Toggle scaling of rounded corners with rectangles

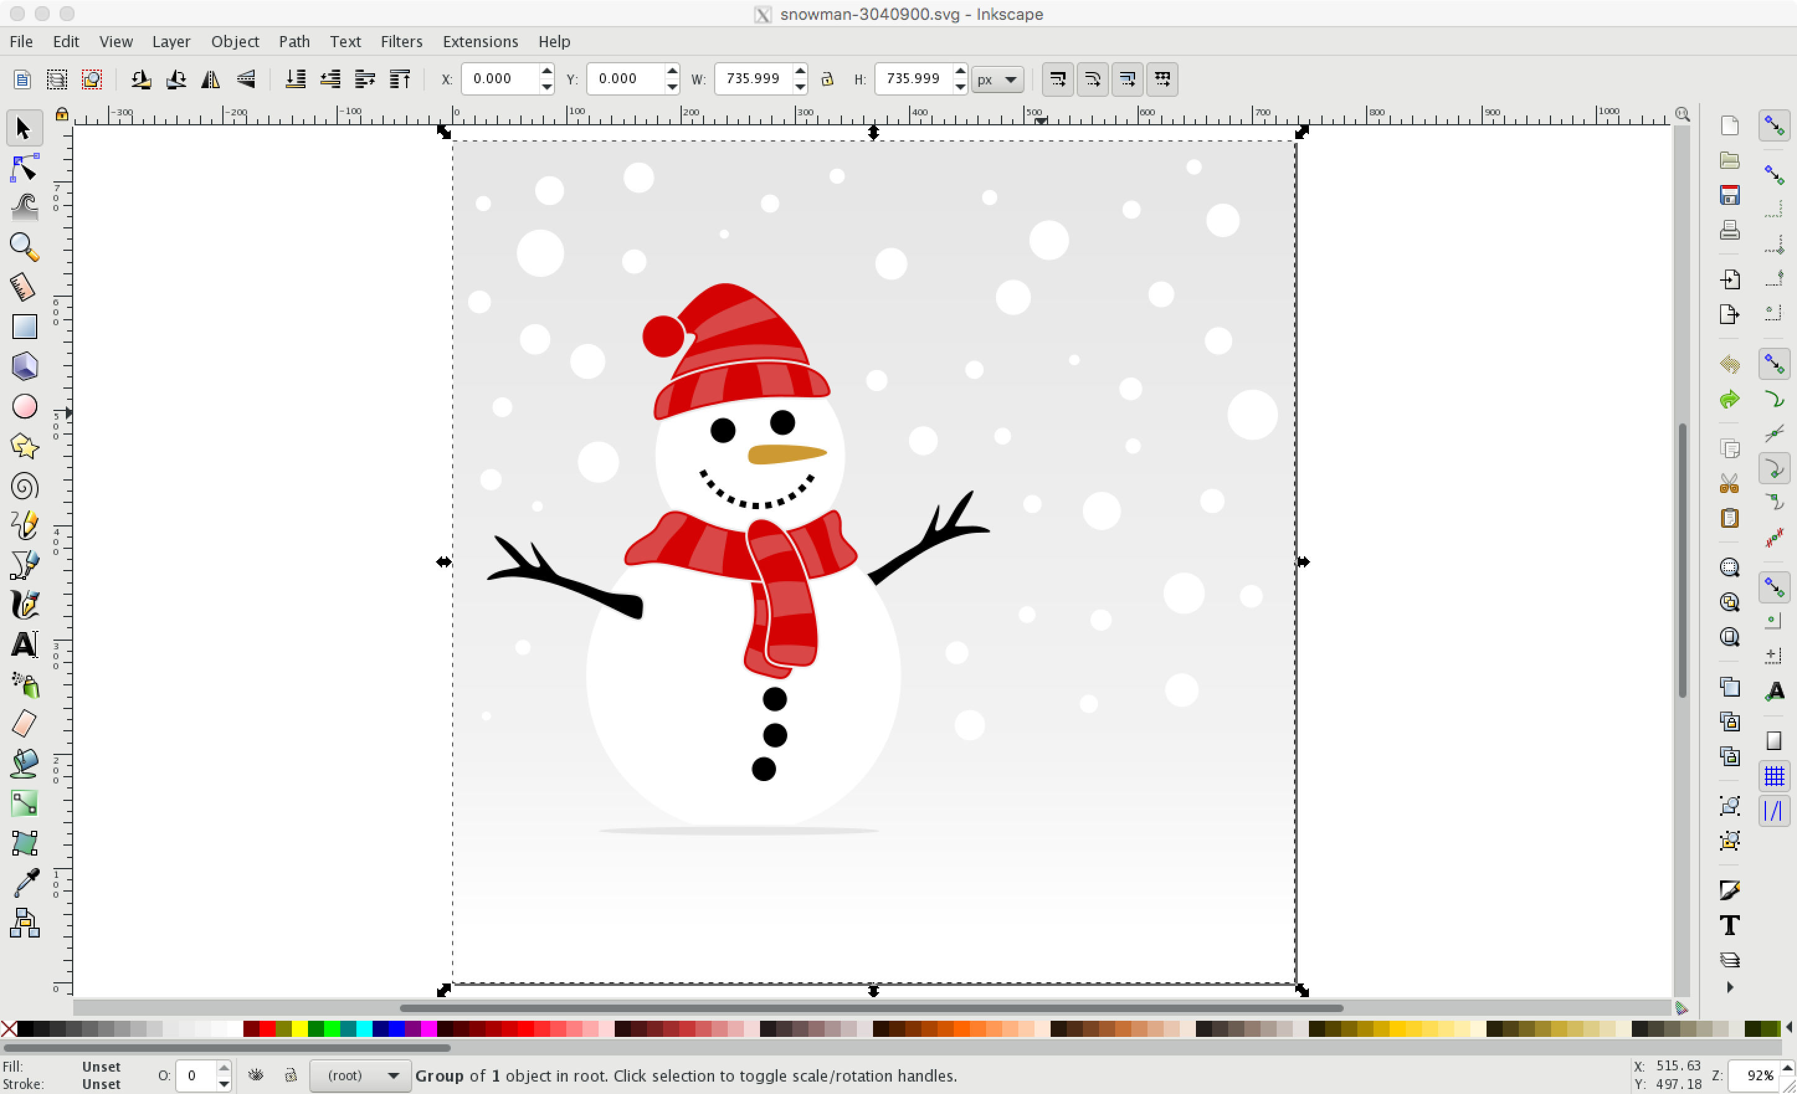pyautogui.click(x=1092, y=79)
